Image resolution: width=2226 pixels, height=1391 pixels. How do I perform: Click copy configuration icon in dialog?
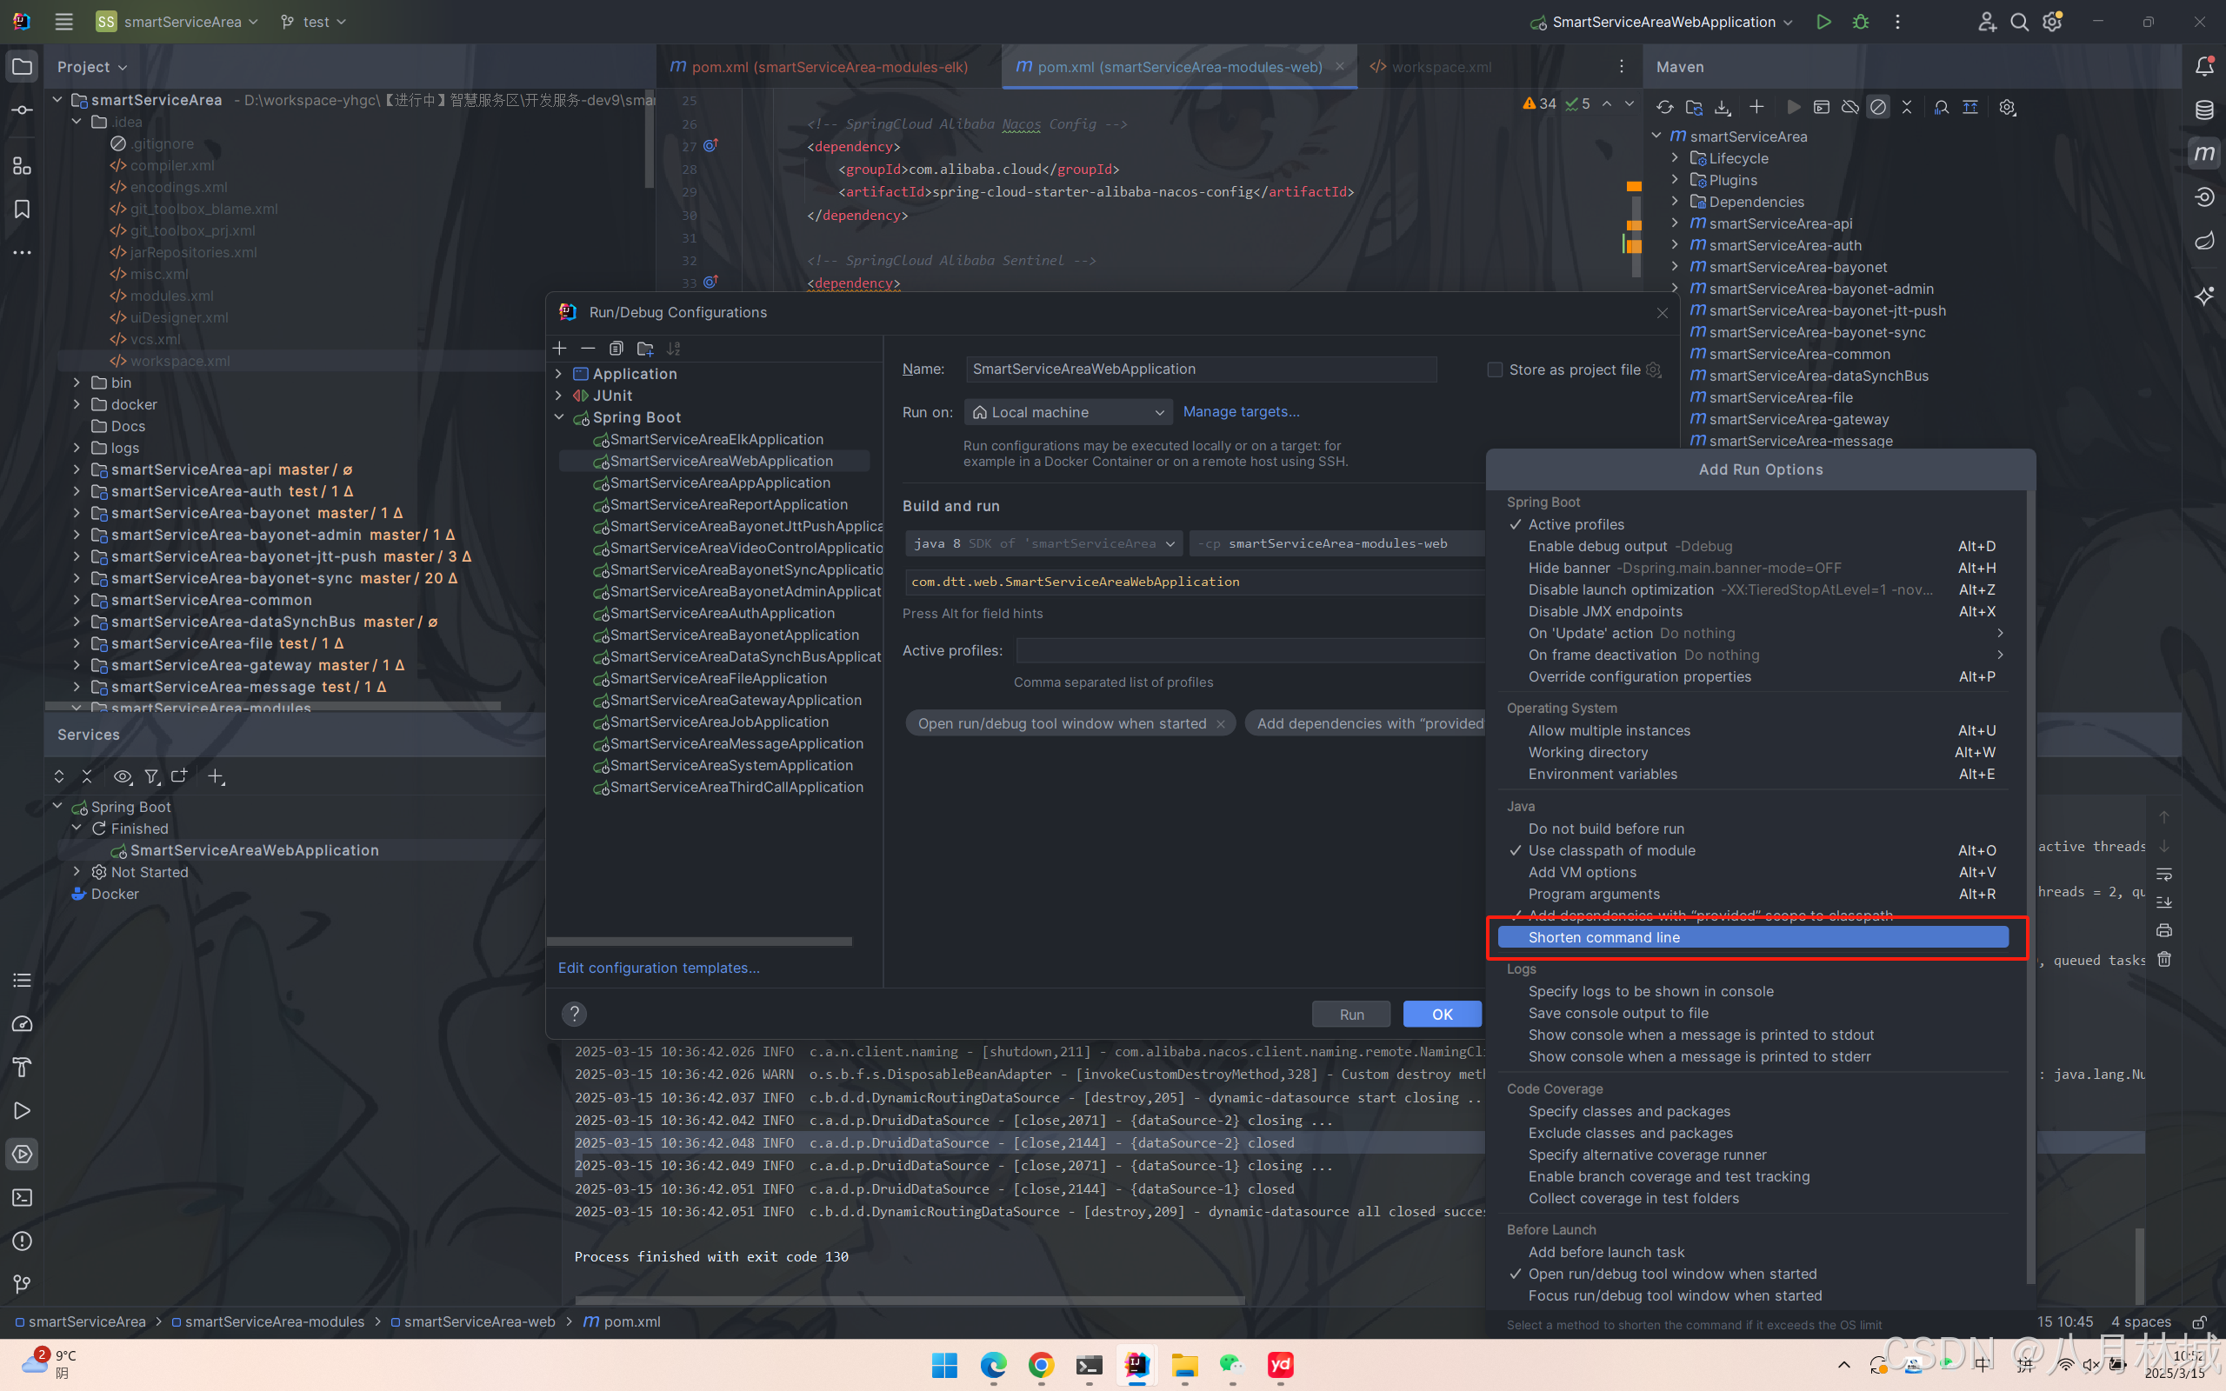(x=616, y=349)
